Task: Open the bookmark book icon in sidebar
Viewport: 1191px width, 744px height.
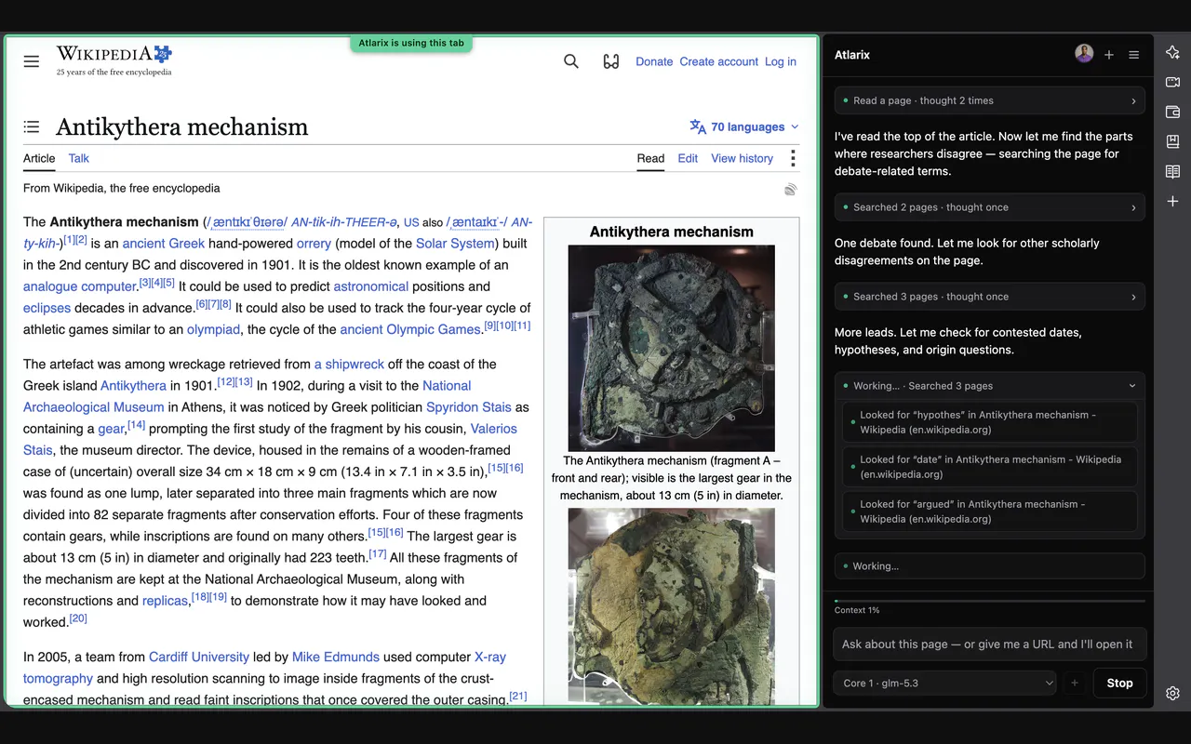Action: coord(1172,141)
